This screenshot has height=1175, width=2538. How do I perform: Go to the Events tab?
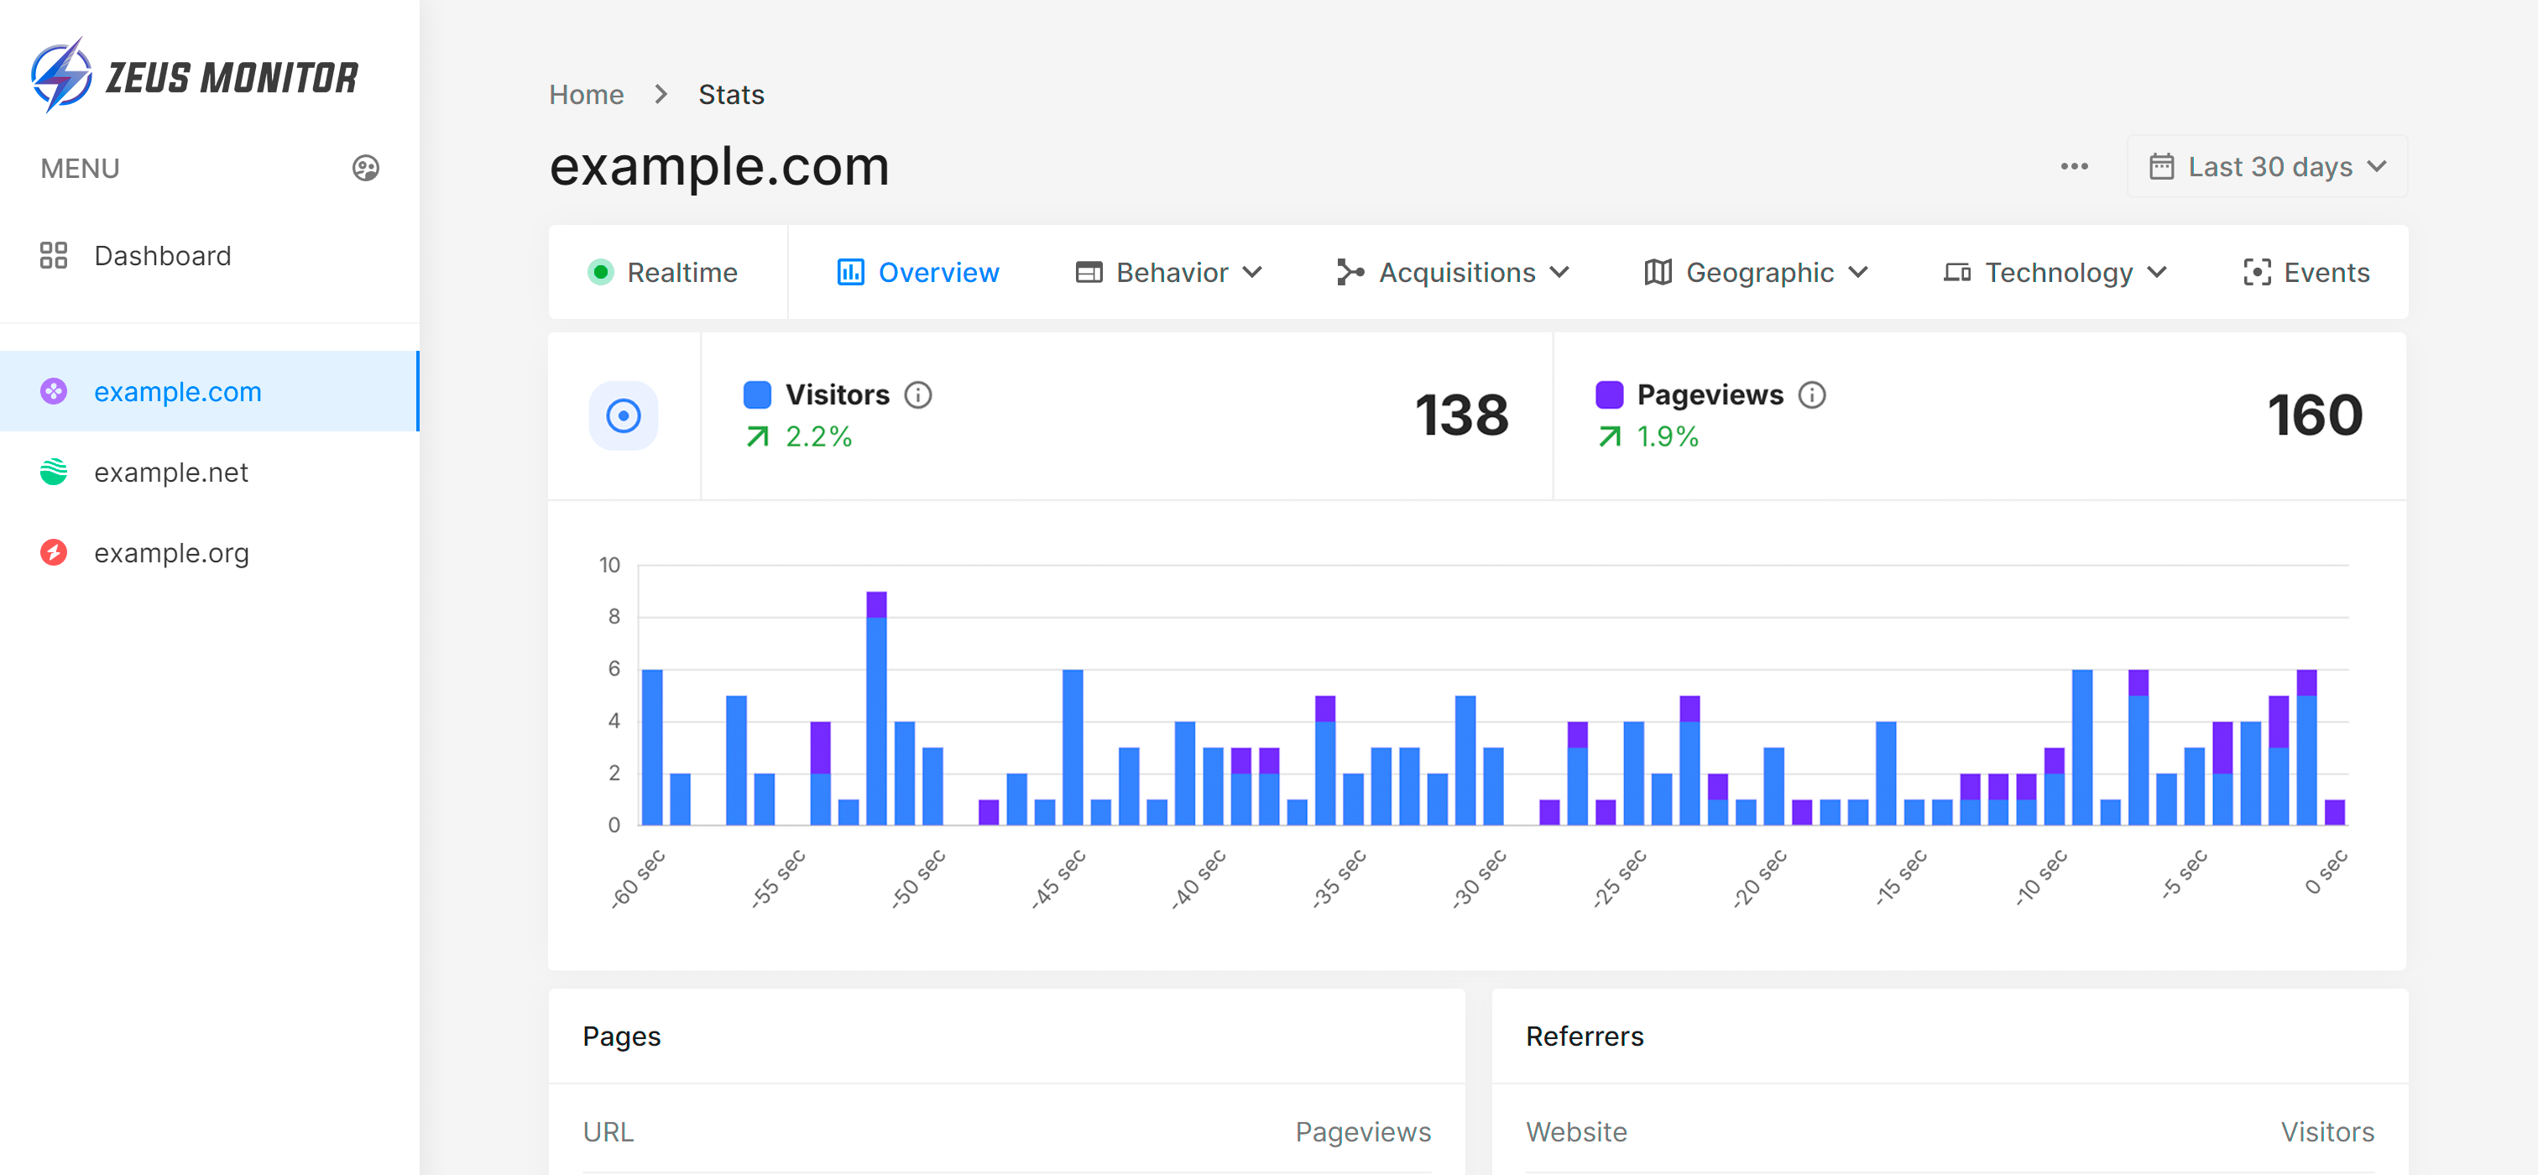[2306, 272]
